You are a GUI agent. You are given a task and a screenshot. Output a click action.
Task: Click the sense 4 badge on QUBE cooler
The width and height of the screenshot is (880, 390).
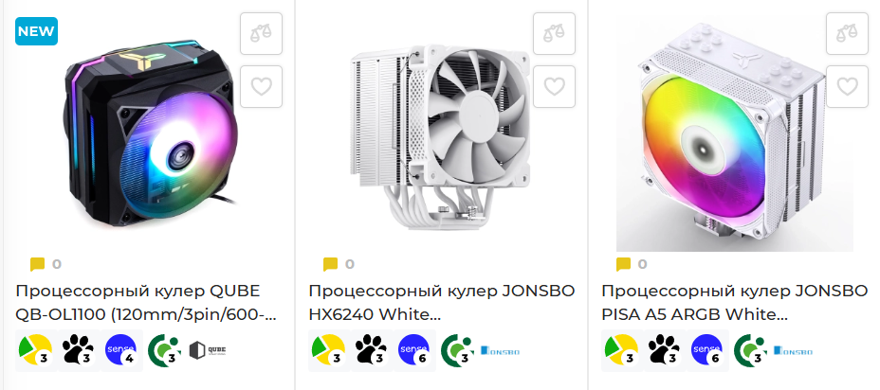tap(121, 351)
